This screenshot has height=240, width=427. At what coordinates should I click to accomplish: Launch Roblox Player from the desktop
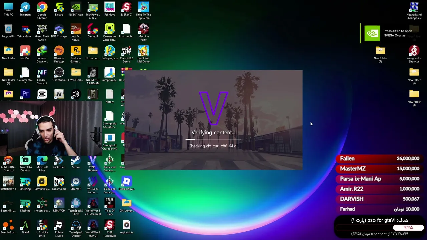(x=126, y=183)
